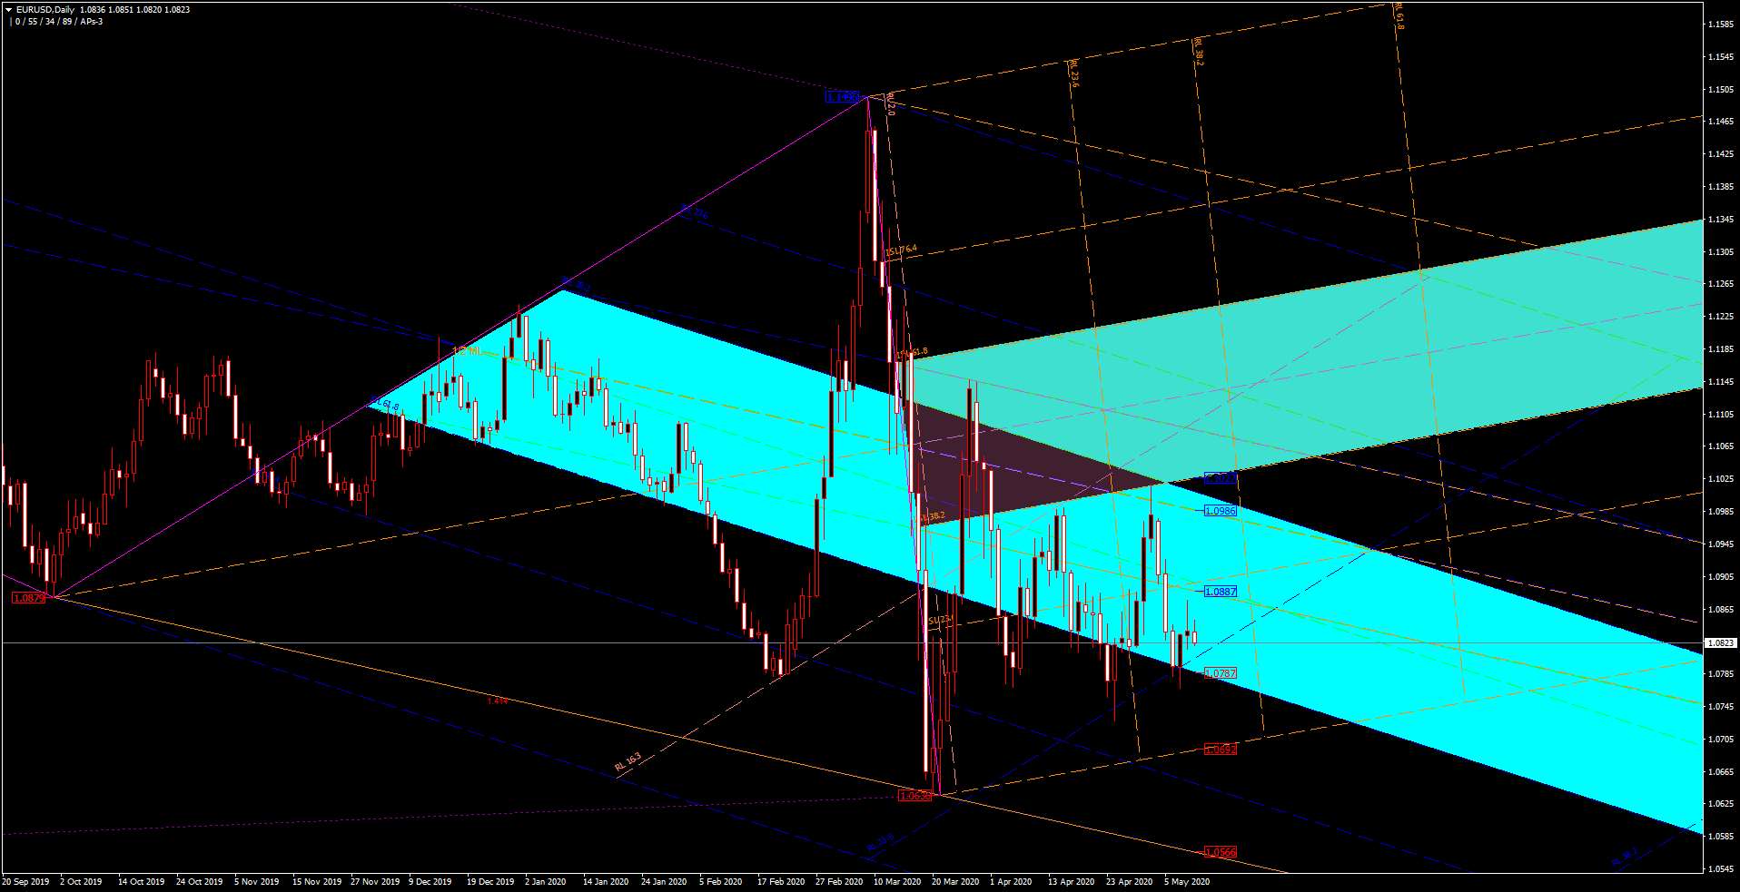This screenshot has height=892, width=1740.
Task: Click the 1.0636 red price label at the low
Action: point(914,796)
